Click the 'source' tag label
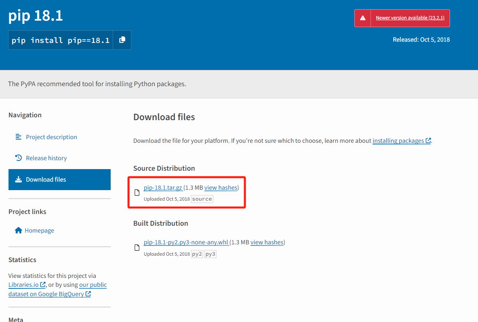The image size is (478, 322). click(202, 199)
